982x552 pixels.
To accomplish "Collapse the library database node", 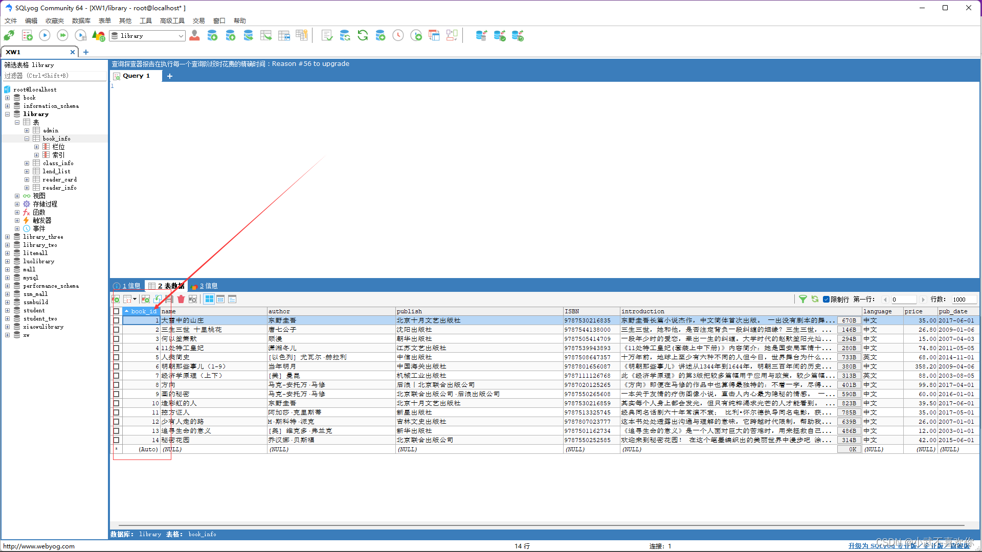I will [7, 114].
